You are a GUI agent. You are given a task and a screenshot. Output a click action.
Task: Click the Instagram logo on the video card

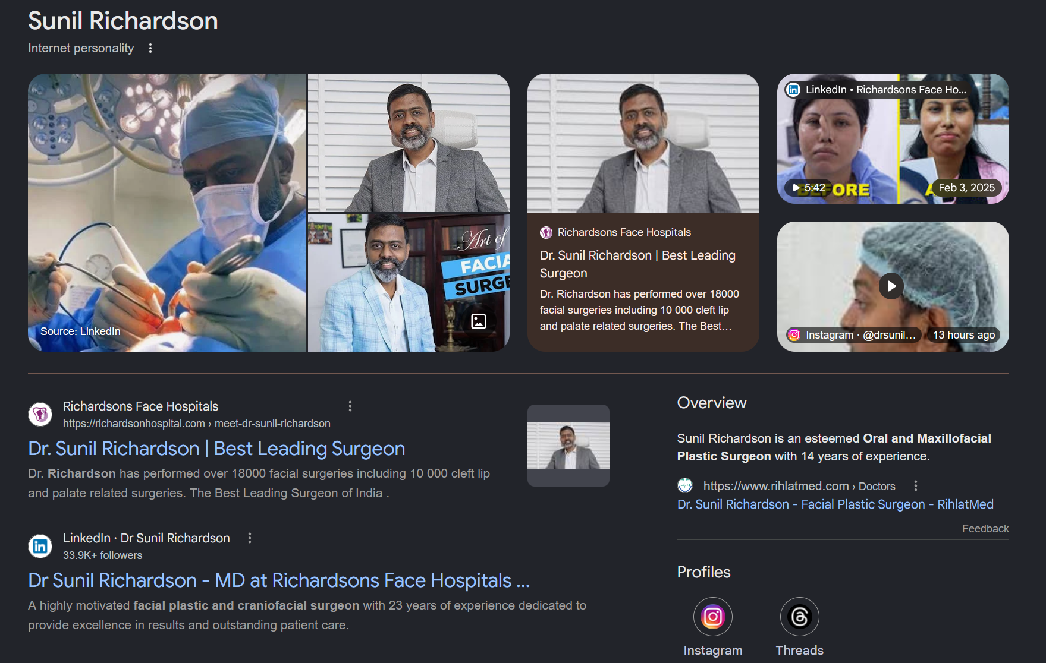[794, 335]
